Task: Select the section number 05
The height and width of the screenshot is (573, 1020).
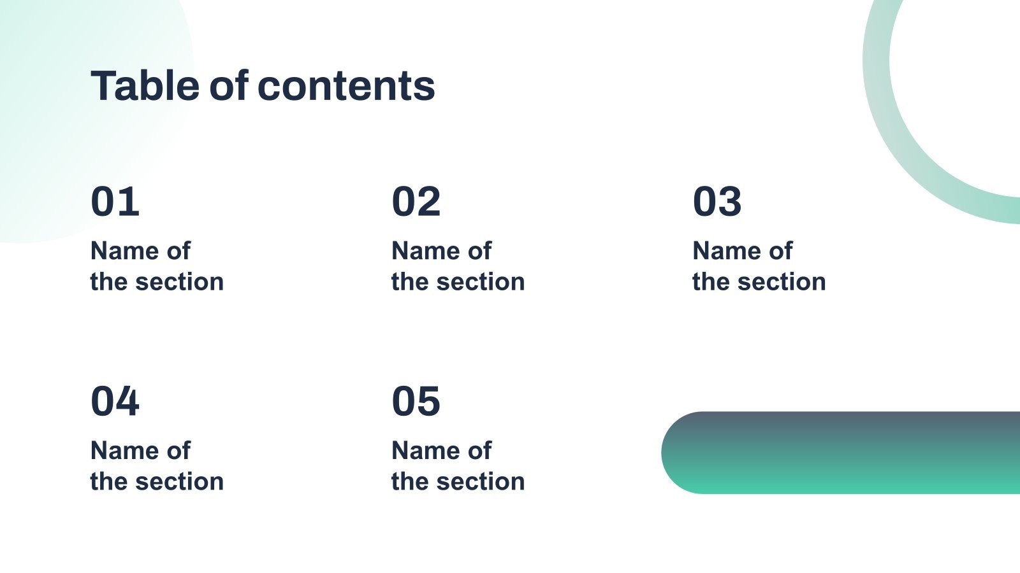Action: (416, 401)
